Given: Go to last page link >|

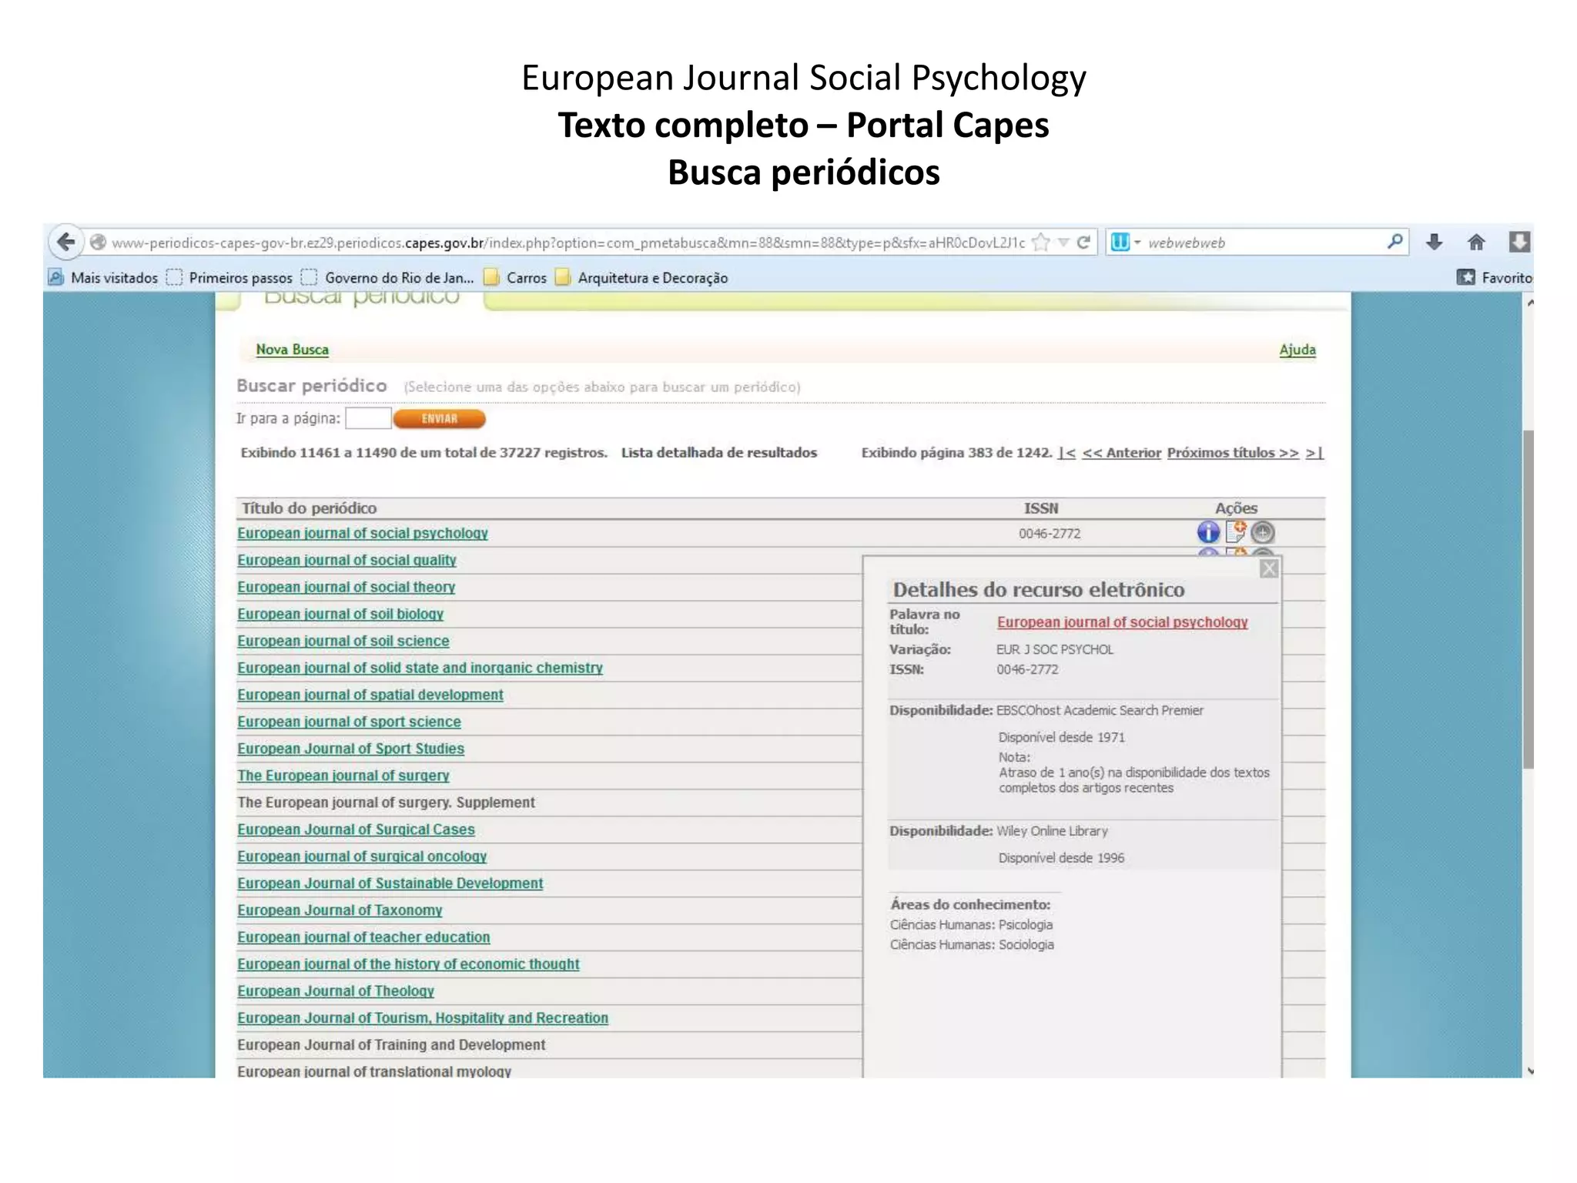Looking at the screenshot, I should coord(1314,453).
